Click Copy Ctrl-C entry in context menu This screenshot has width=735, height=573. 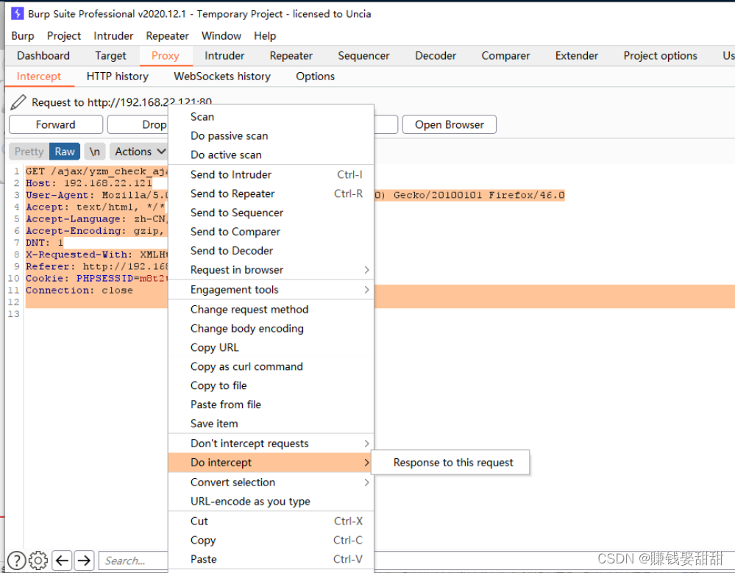271,540
